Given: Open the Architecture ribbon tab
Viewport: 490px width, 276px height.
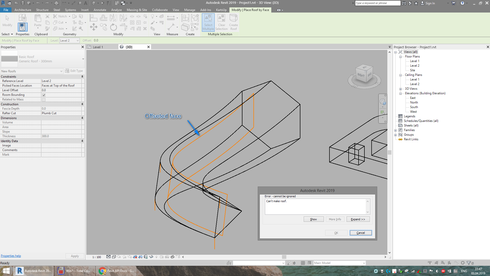Looking at the screenshot, I should [x=23, y=10].
